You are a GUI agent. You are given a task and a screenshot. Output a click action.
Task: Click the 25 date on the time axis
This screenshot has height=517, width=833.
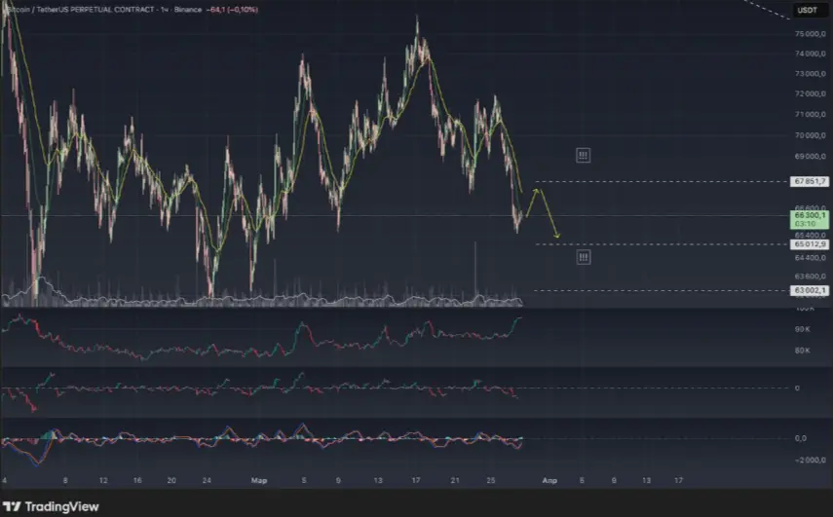[490, 480]
